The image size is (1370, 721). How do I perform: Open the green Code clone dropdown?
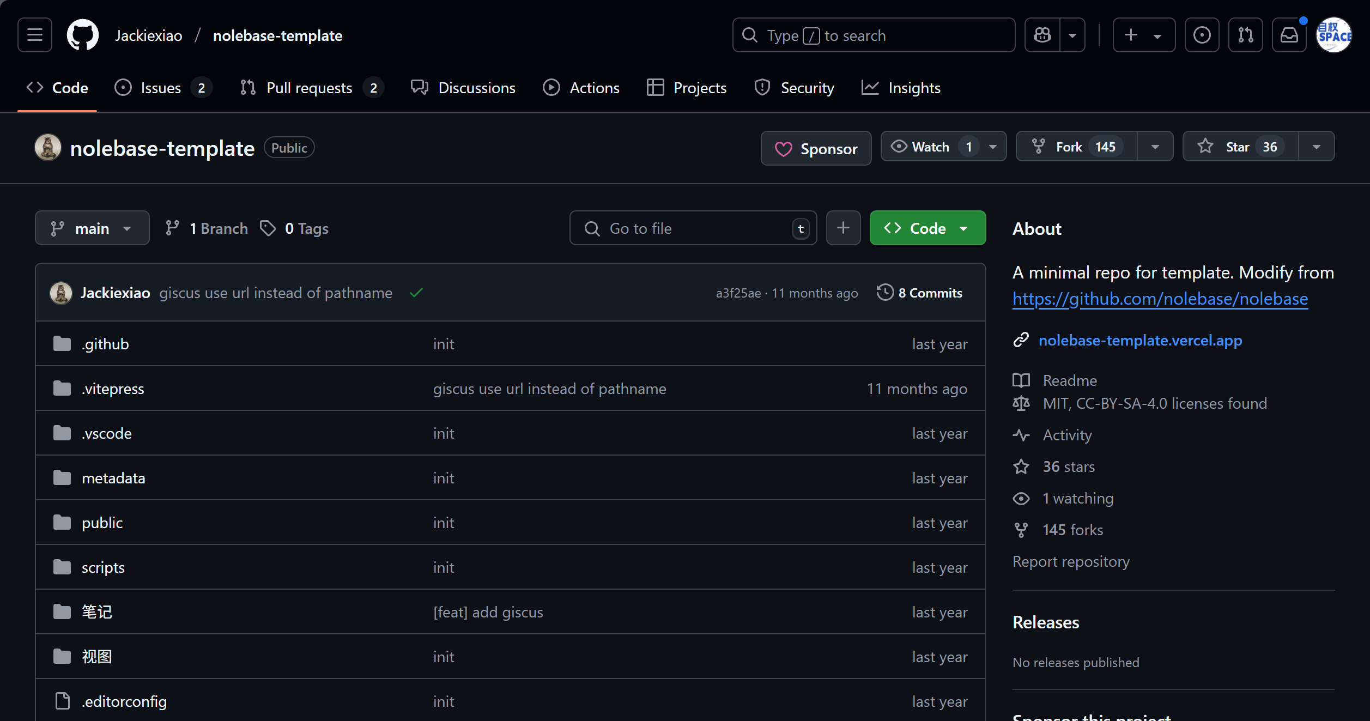click(928, 228)
